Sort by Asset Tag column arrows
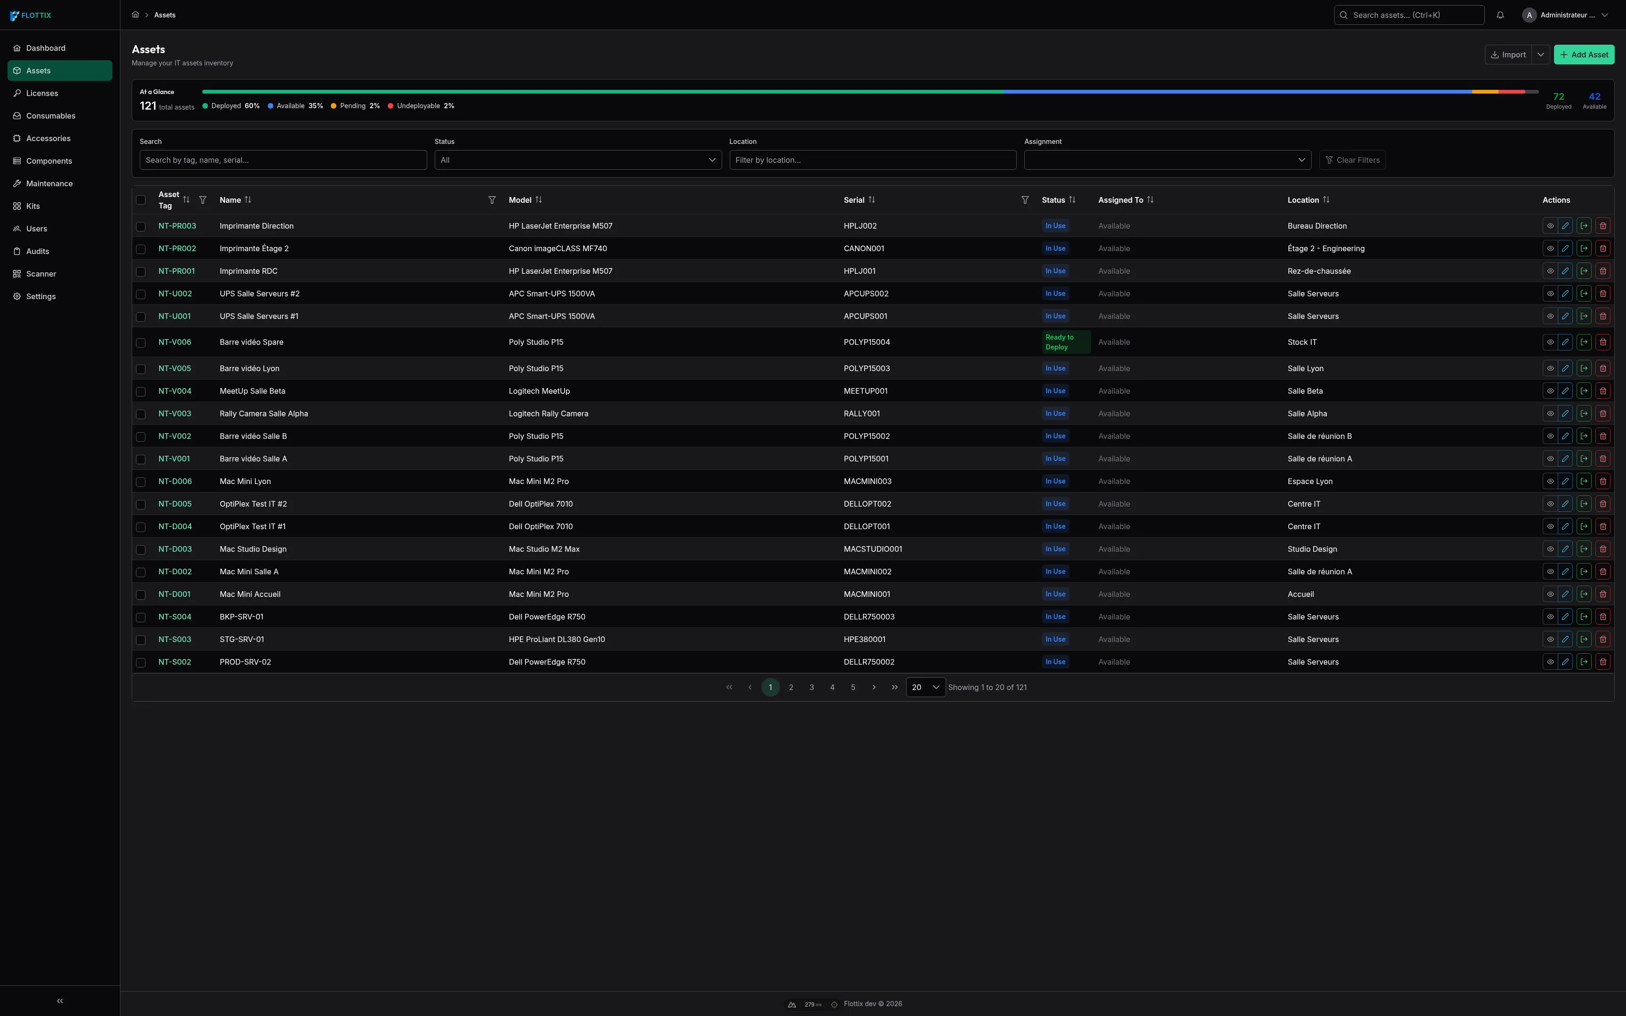 click(186, 199)
